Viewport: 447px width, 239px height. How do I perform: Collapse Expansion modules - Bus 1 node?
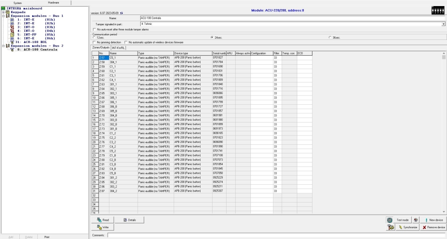[x=3, y=16]
